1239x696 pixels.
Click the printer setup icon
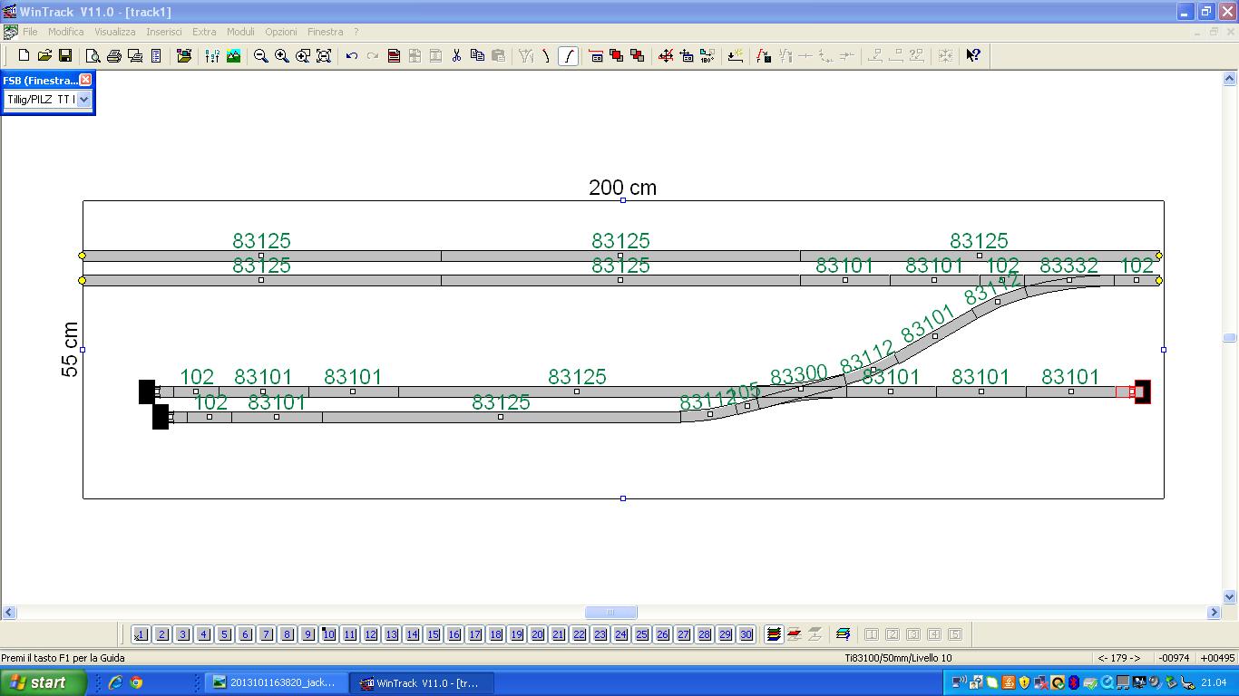click(x=135, y=55)
